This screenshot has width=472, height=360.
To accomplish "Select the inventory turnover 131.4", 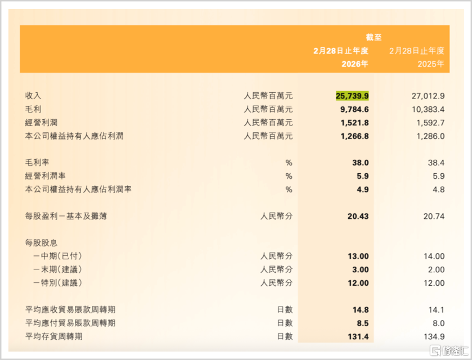I will point(358,337).
